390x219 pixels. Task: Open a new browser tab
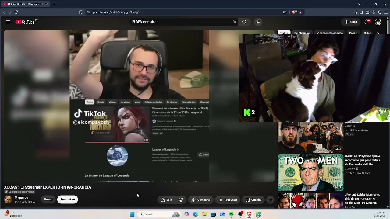[54, 4]
